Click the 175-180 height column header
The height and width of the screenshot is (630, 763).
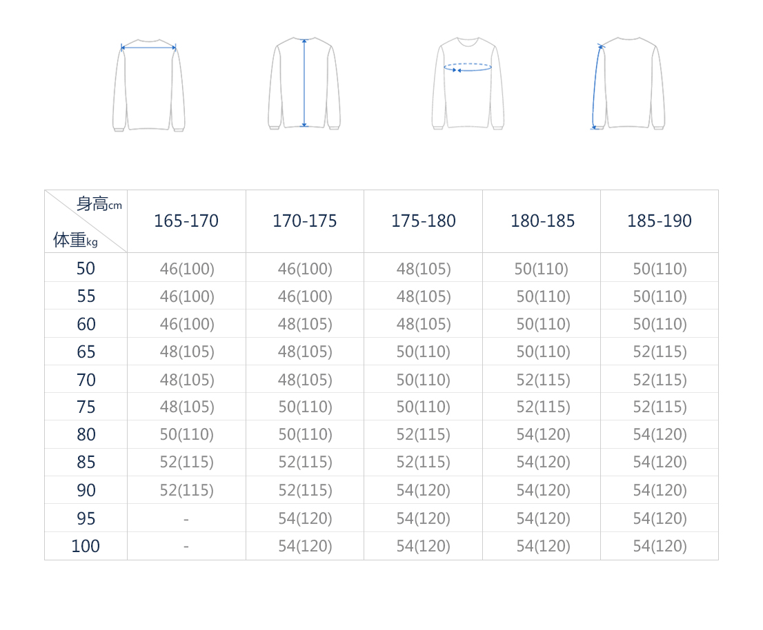point(424,221)
